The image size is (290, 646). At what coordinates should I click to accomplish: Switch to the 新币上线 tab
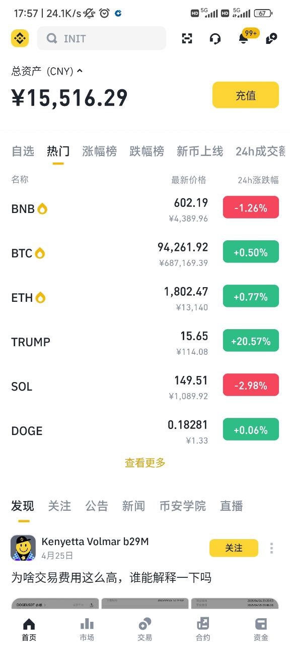point(200,151)
